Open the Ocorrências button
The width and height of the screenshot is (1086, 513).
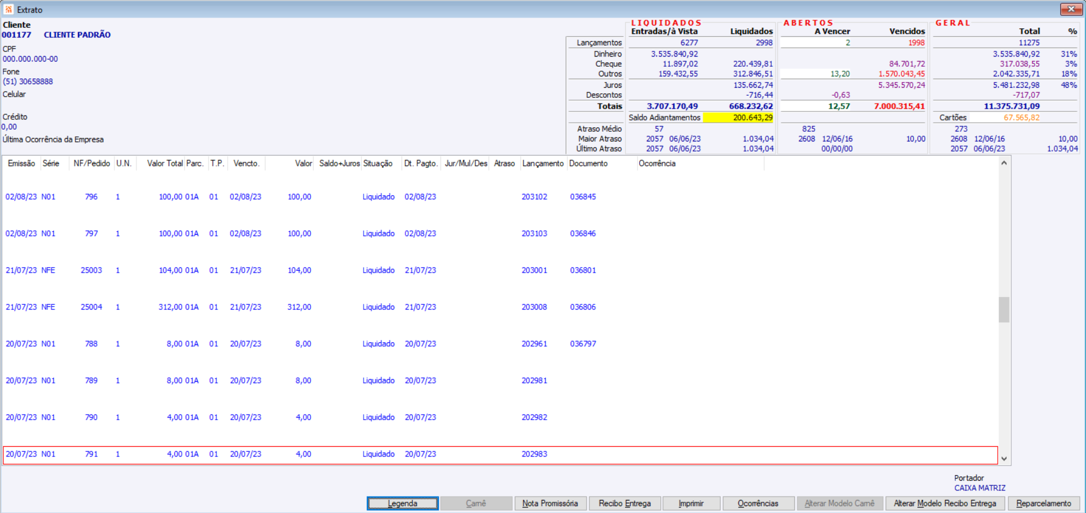click(x=758, y=503)
